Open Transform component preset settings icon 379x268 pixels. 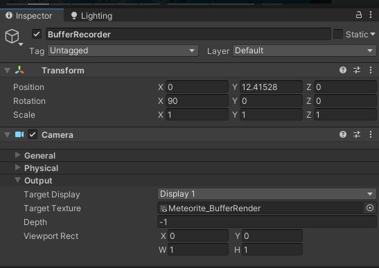pyautogui.click(x=357, y=70)
